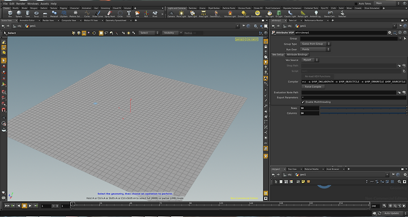Screen dimensions: 408x217
Task: Add sticky note in network editor
Action: tap(303, 182)
